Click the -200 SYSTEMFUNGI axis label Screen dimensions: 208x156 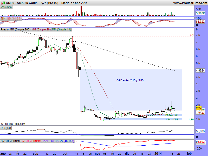coord(199,148)
